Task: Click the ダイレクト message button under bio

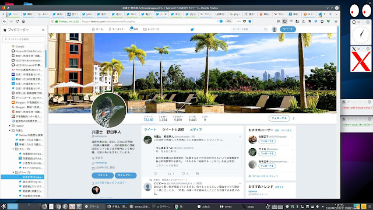Action: (126, 175)
